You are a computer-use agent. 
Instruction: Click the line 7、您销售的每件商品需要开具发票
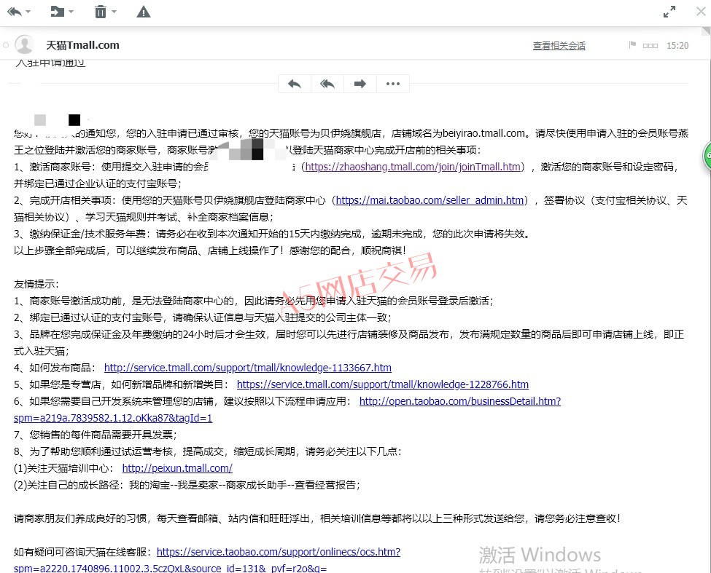pos(96,435)
